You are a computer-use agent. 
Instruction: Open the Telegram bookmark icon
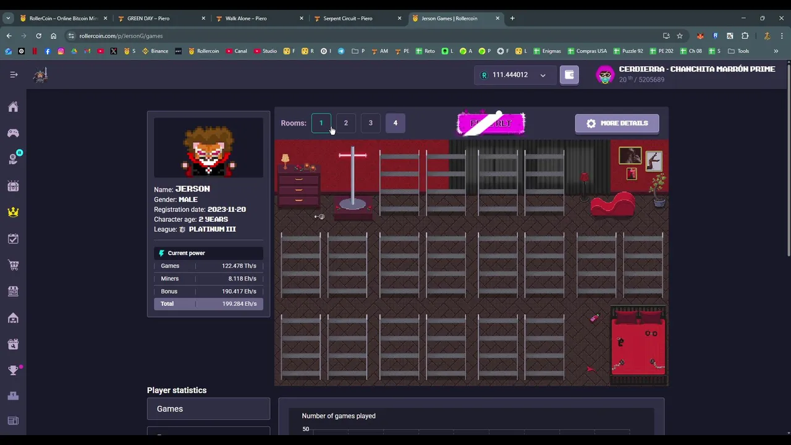click(341, 51)
